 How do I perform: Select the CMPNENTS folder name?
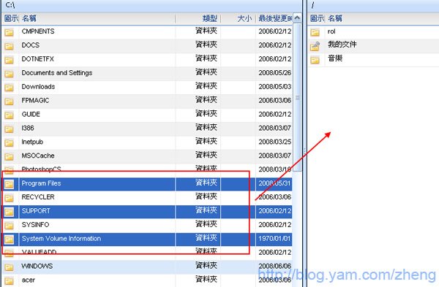coord(38,31)
